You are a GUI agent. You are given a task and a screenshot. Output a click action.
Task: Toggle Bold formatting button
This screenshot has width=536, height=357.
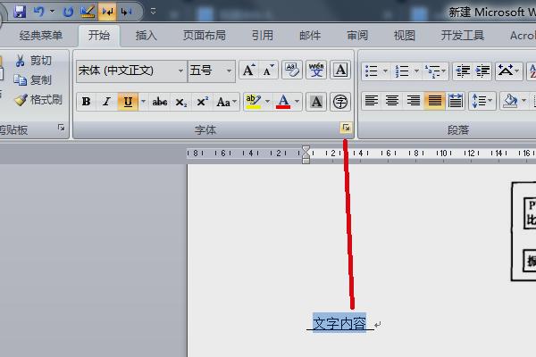click(x=87, y=102)
